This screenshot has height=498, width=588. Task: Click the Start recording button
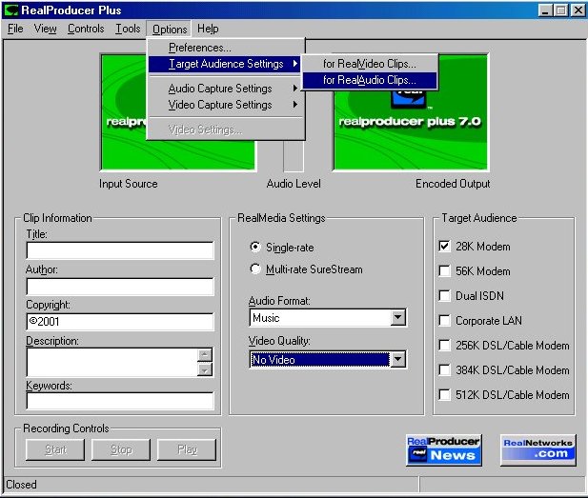coord(55,449)
